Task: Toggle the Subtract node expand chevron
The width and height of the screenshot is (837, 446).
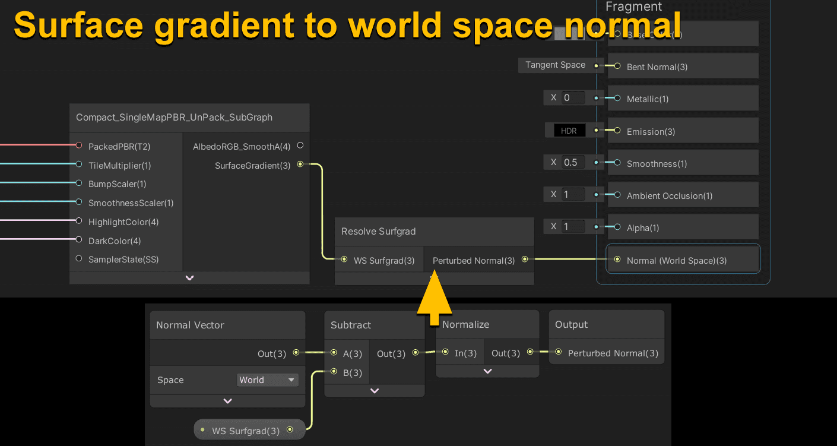Action: click(x=375, y=391)
